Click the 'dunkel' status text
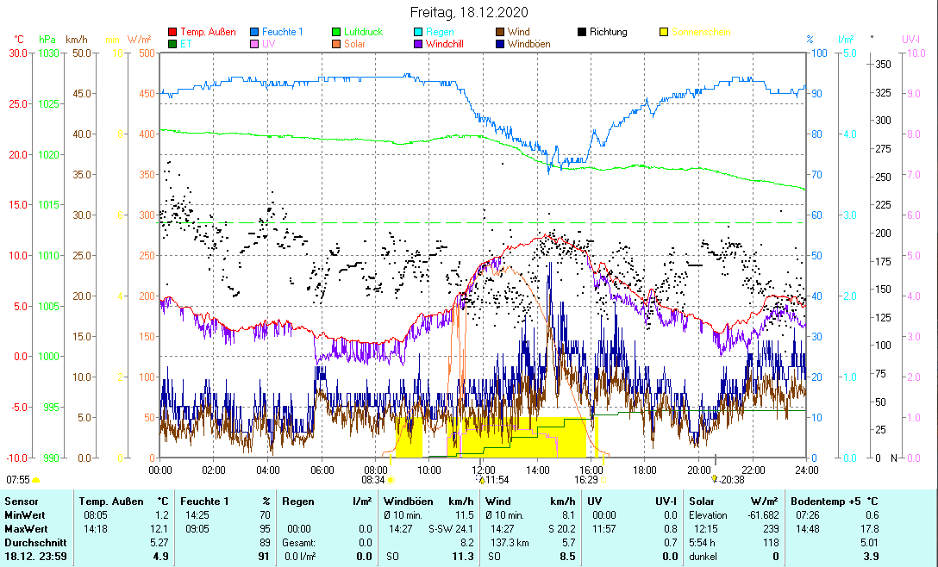This screenshot has width=938, height=567. (x=703, y=557)
